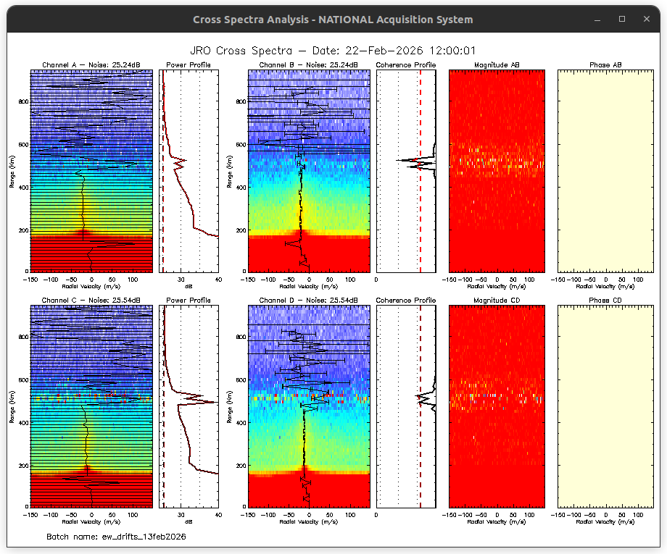This screenshot has height=554, width=667.
Task: Click the Channel D noise 25.54dB title
Action: tap(309, 300)
